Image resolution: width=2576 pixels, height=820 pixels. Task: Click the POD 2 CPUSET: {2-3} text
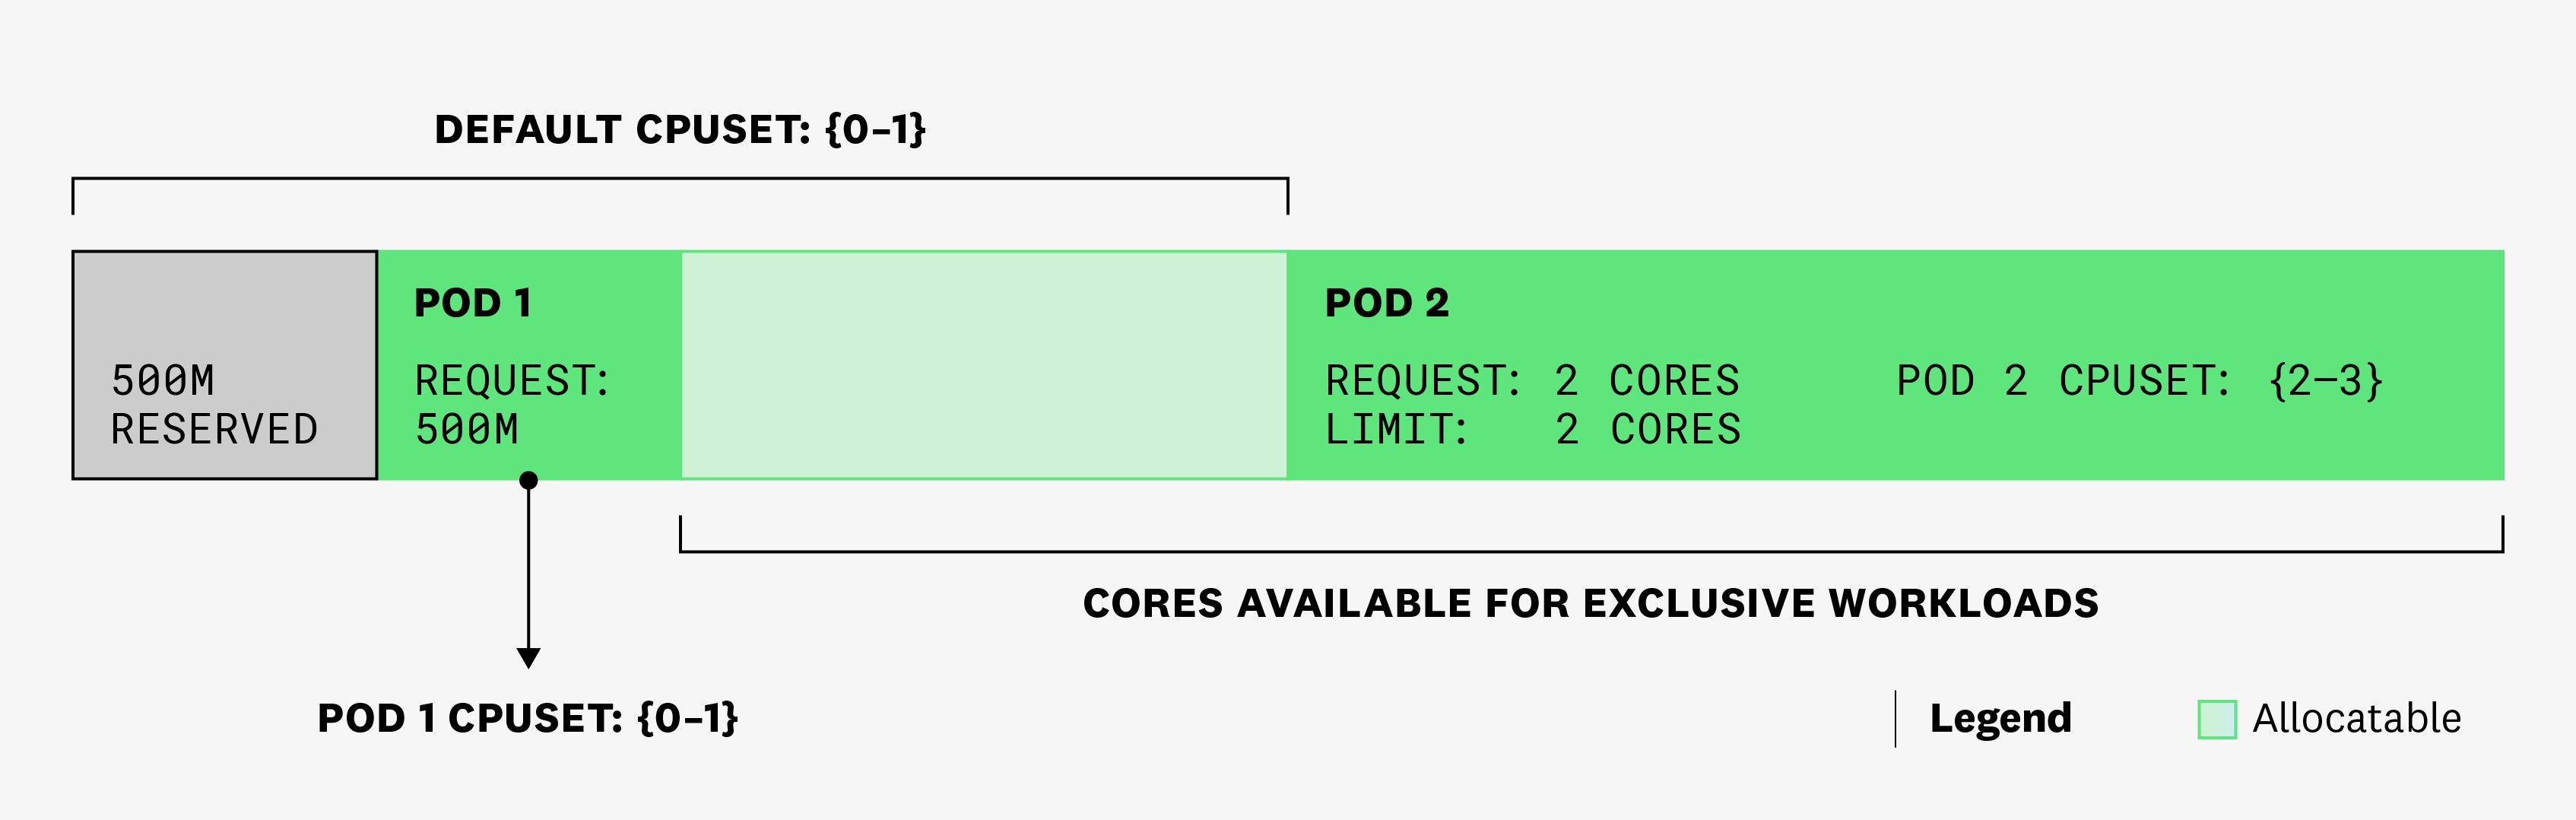pos(2140,381)
